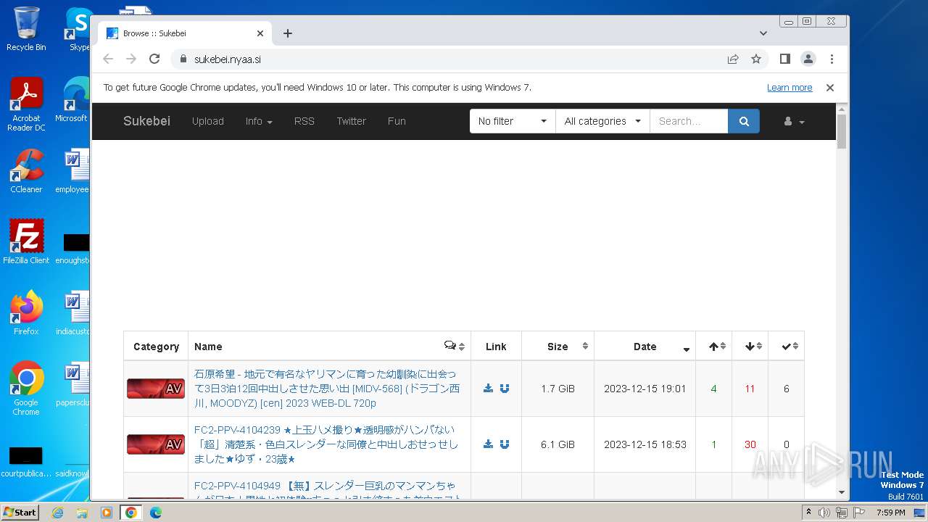Click the address bar URL sukebei.nyaa.si

pos(228,59)
